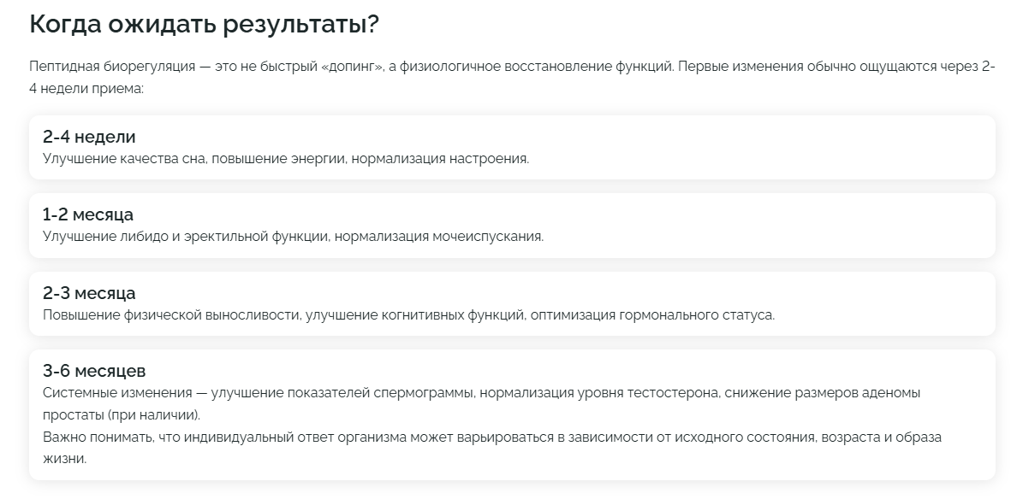Select the "2-3 месяца" card title
1023x499 pixels.
click(89, 293)
